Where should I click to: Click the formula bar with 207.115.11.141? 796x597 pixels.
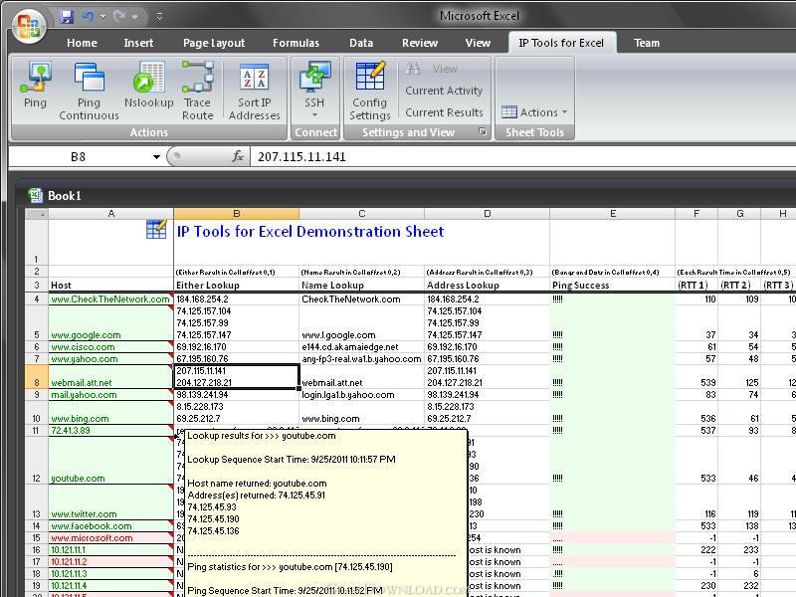click(523, 156)
